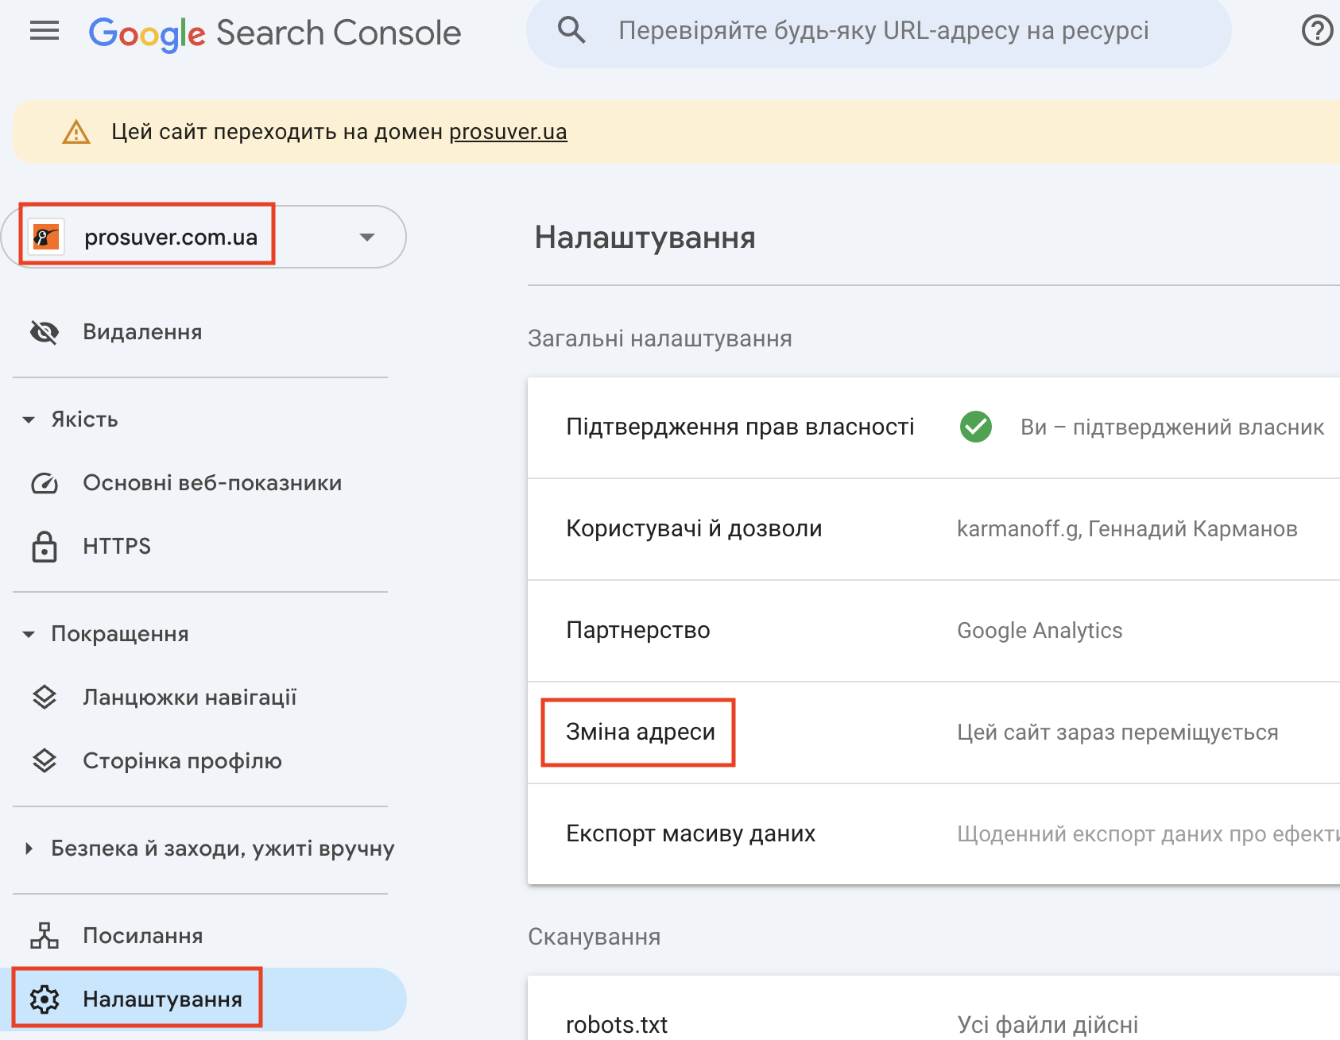Open Основні веб-показники speedometer icon

(x=44, y=483)
